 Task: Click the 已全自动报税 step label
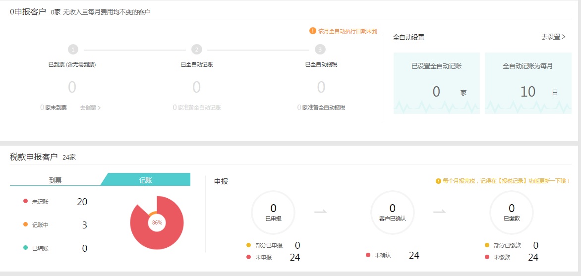coord(321,64)
